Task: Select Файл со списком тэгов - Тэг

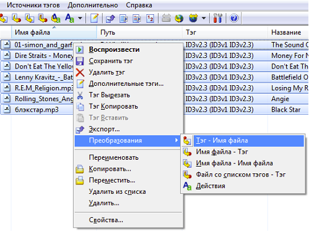Action: [x=243, y=175]
